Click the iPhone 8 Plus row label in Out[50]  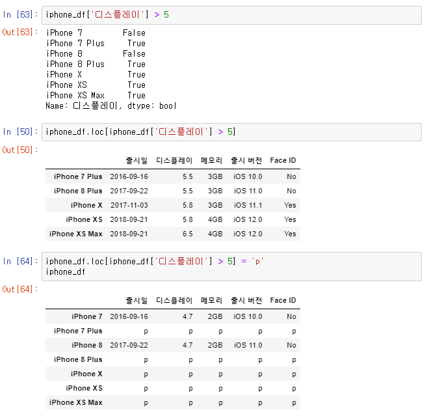78,191
